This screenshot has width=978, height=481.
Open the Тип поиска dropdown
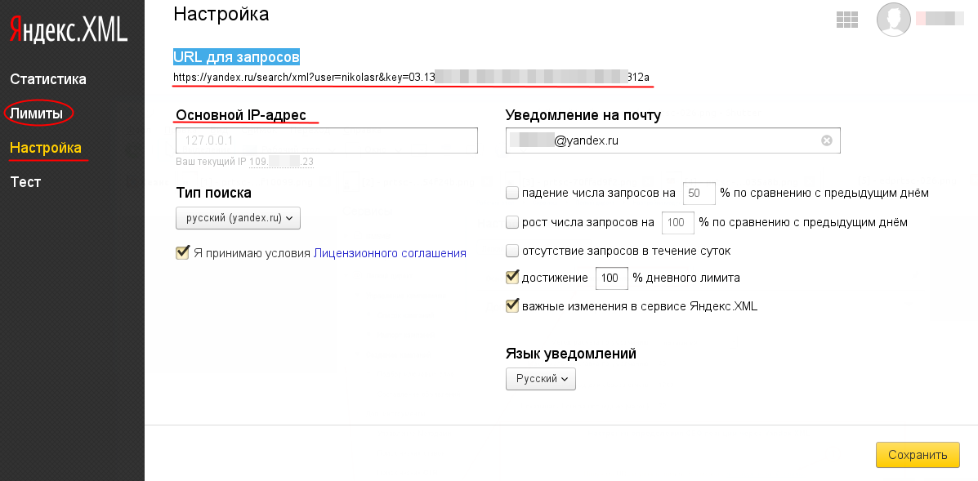[239, 218]
